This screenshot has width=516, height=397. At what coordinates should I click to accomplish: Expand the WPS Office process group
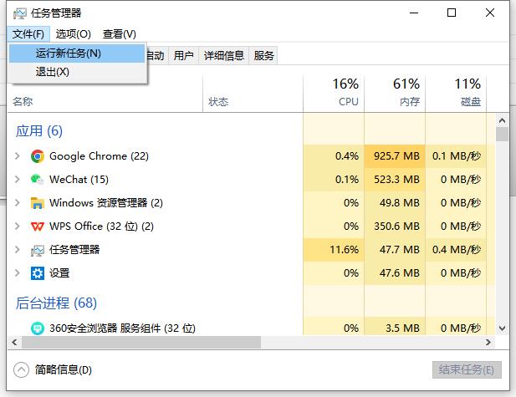pos(18,226)
